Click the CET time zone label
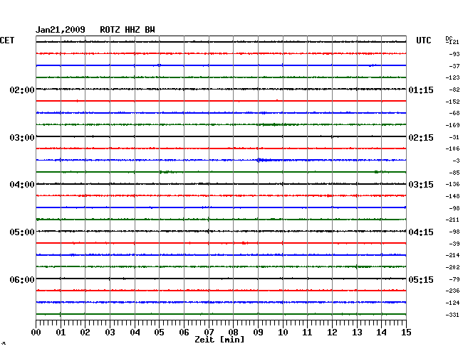The height and width of the screenshot is (351, 463). coord(7,40)
